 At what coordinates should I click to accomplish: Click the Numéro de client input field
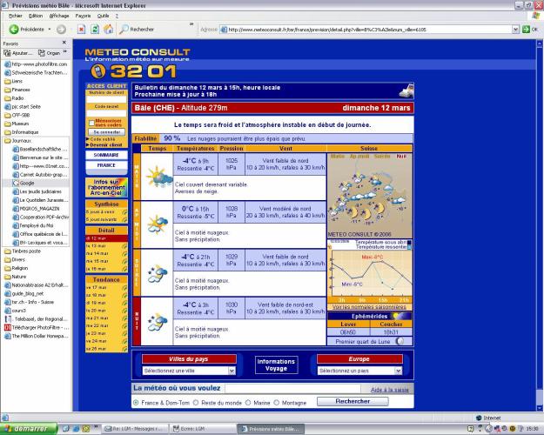coord(106,99)
